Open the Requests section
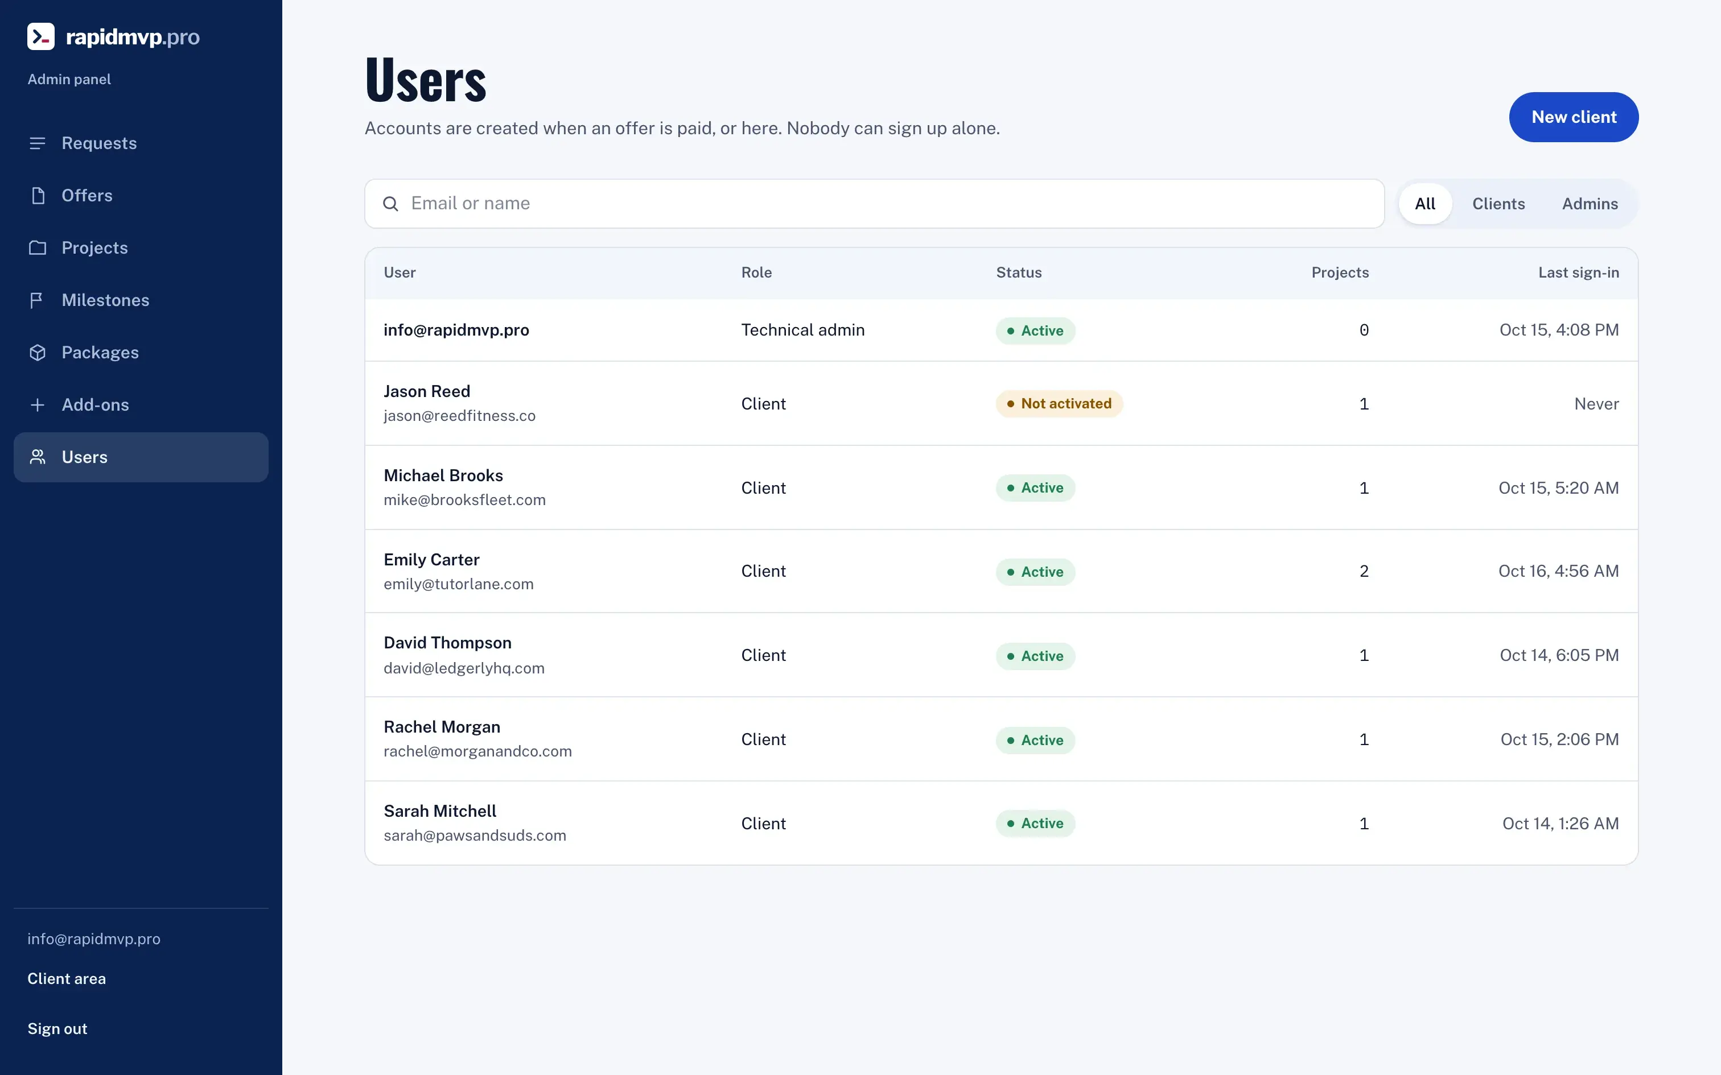This screenshot has height=1075, width=1721. (x=141, y=143)
